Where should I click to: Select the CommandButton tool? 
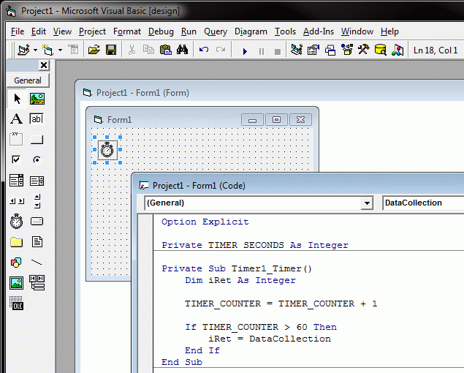(37, 139)
